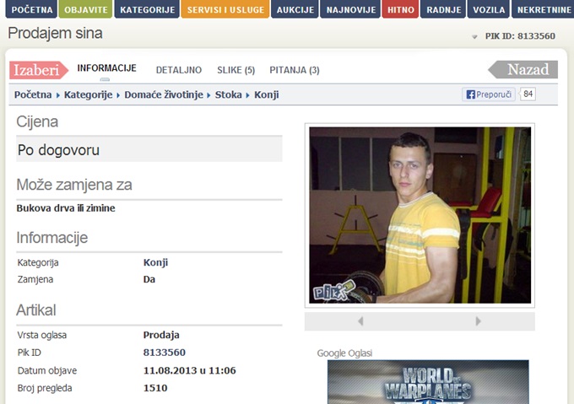Click the view count 1510
Viewport: 574px width, 404px height.
(155, 388)
